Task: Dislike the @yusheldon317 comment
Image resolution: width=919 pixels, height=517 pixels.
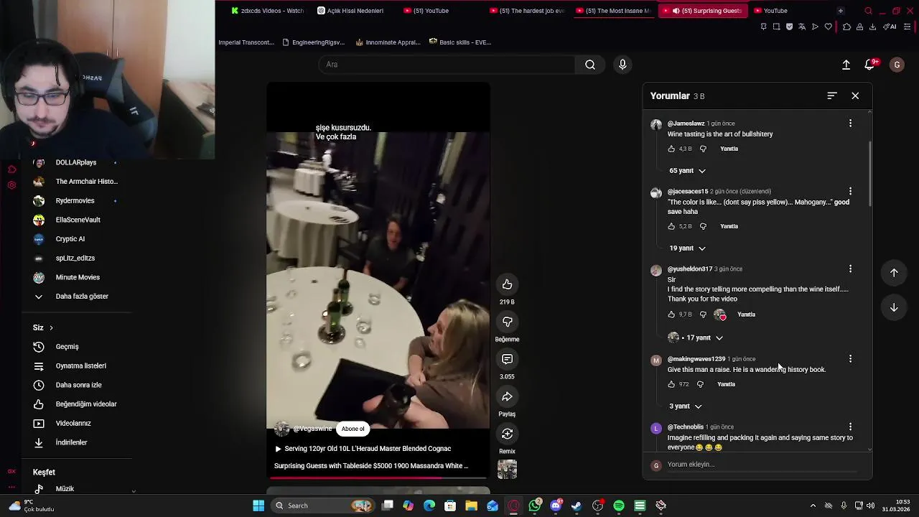Action: coord(703,315)
